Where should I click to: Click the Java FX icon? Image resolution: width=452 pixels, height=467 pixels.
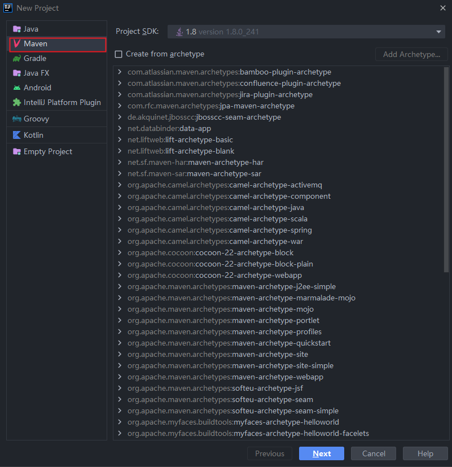pyautogui.click(x=17, y=73)
